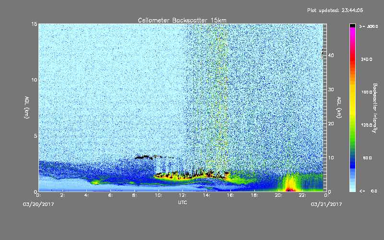Click the "30" tick on the kft axis
The width and height of the screenshot is (384, 240).
point(331,90)
